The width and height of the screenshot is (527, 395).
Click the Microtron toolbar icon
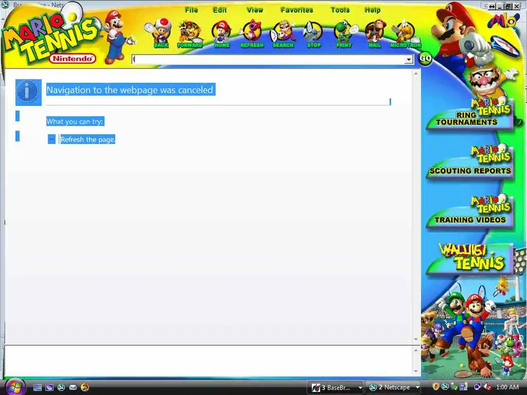click(406, 35)
